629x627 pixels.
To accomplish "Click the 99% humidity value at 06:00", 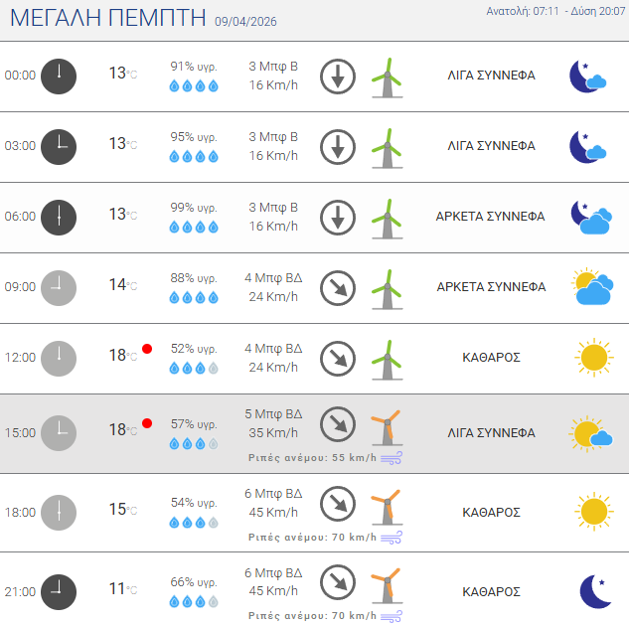I will (194, 208).
